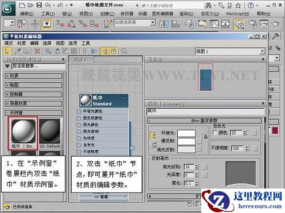Image resolution: width=285 pixels, height=213 pixels.
Task: Toggle Keyboard Shortcut Override button
Action: [47, 24]
